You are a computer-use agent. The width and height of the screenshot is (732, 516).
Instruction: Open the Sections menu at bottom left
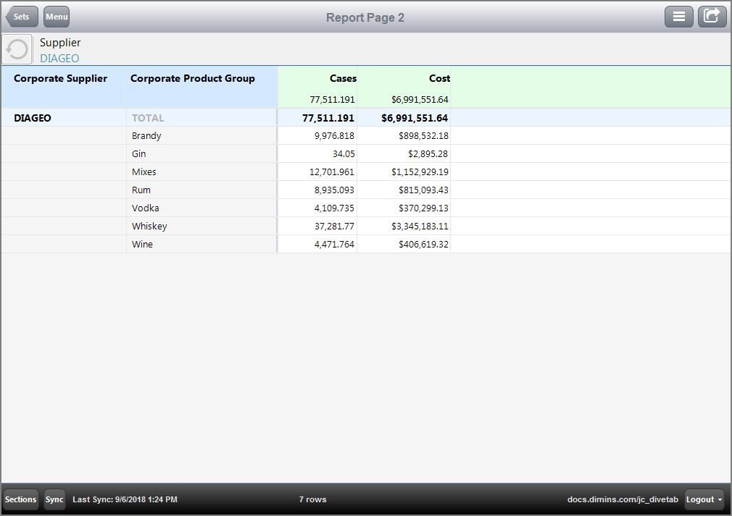point(20,499)
